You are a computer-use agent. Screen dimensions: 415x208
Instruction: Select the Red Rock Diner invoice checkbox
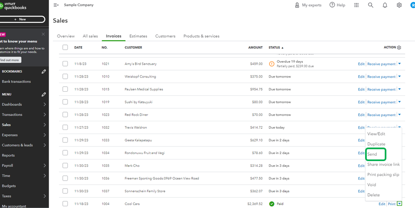coord(65,115)
